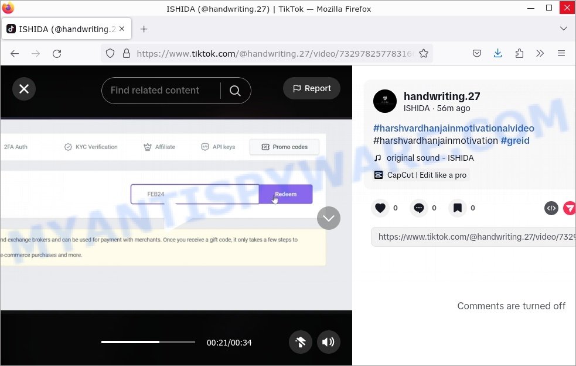Click the search magnifier icon
Viewport: 576px width, 366px height.
[x=235, y=91]
